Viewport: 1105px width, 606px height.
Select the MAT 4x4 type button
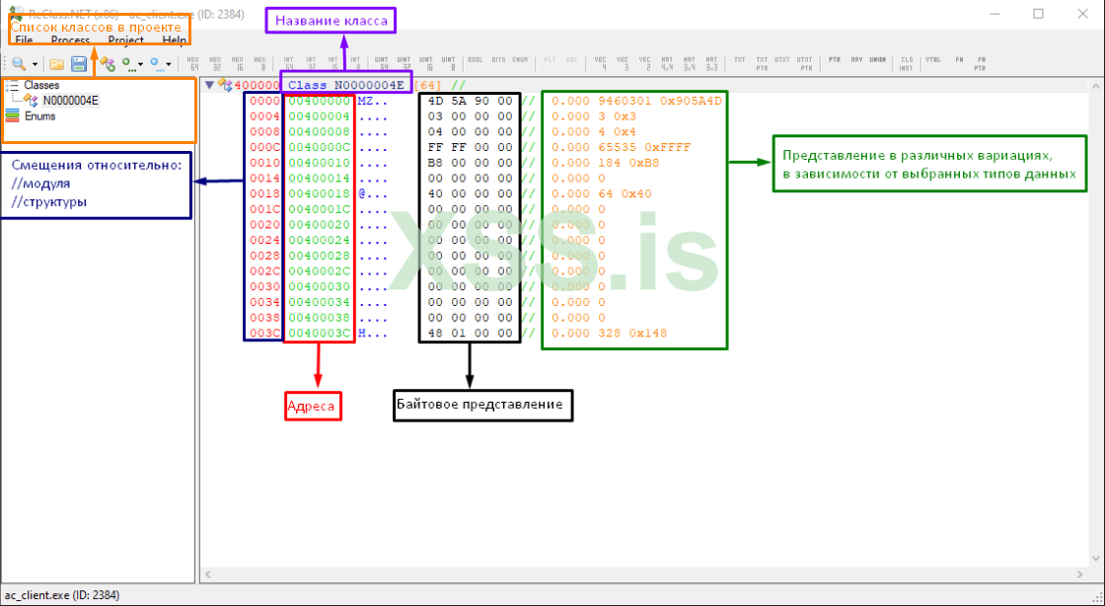tap(667, 64)
